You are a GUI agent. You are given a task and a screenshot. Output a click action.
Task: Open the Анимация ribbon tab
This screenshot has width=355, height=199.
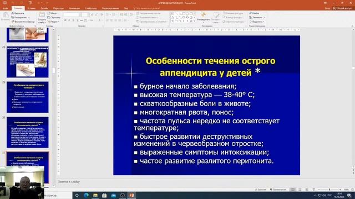(x=74, y=8)
